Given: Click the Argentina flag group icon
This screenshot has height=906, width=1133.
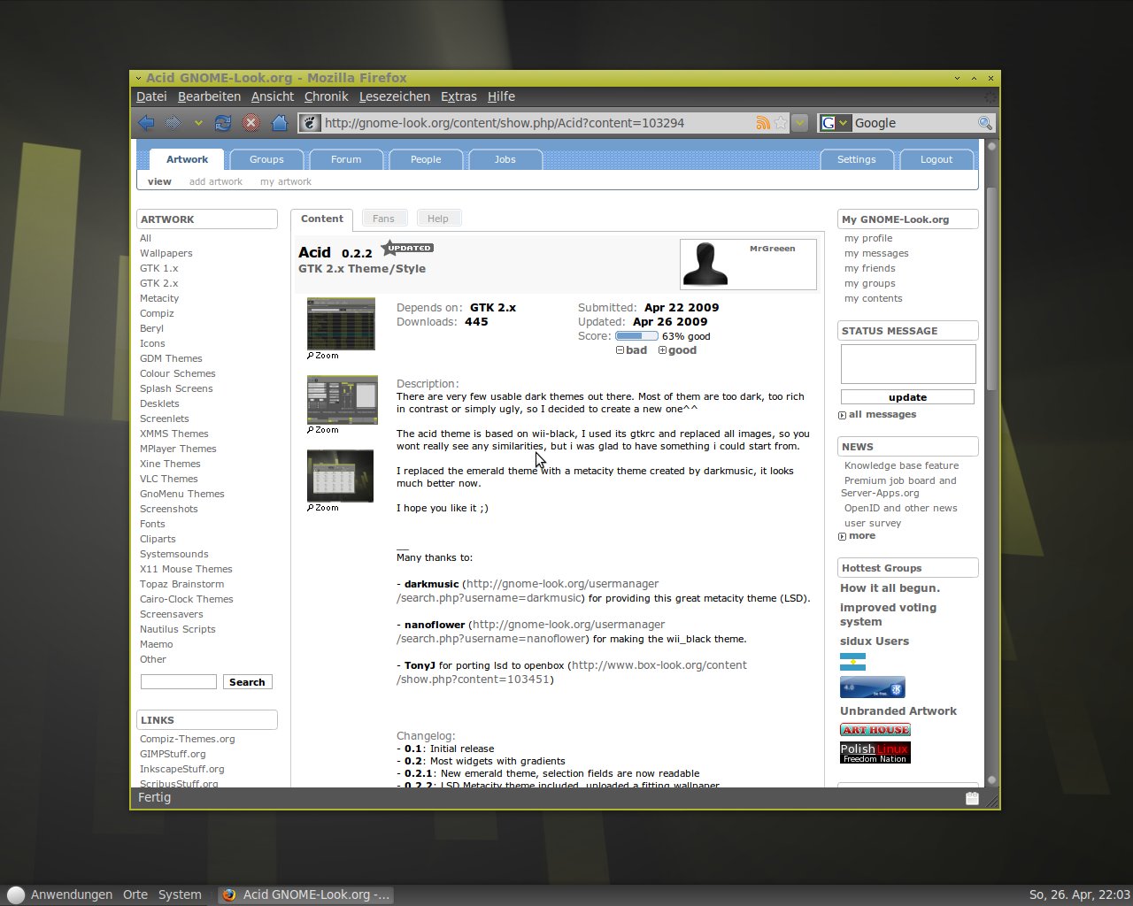Looking at the screenshot, I should pos(852,662).
